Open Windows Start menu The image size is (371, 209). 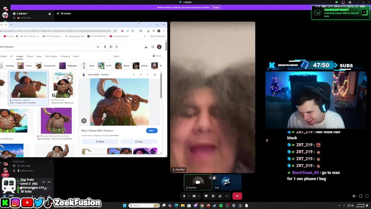pos(125,206)
